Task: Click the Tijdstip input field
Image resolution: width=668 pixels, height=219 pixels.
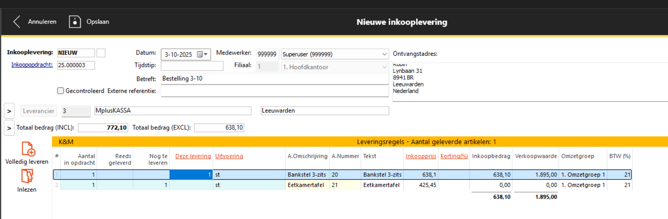Action: (192, 66)
